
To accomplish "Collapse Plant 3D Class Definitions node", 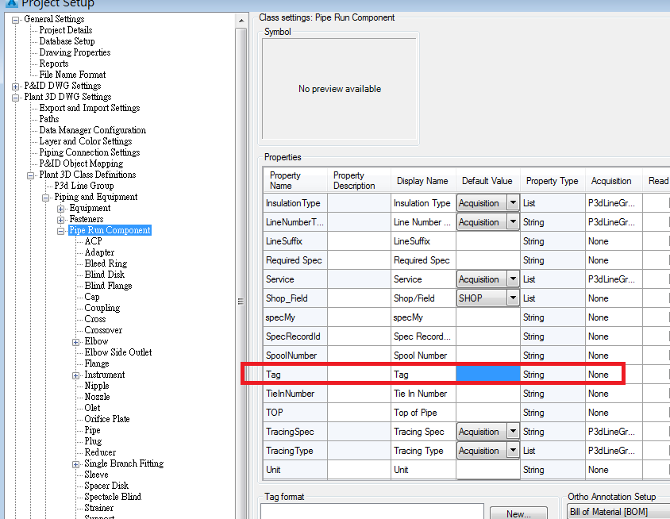I will (x=30, y=175).
